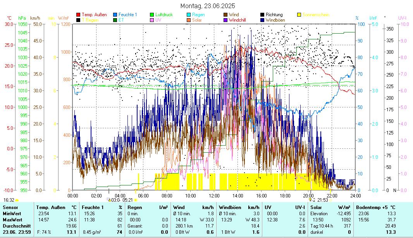Click the hPa axis unit label
Image resolution: width=413 pixels, height=238 pixels.
tap(22, 18)
